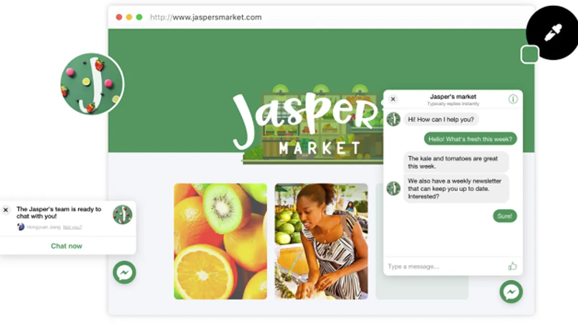The height and width of the screenshot is (325, 578).
Task: Send a thumbs-up like in chat
Action: (x=512, y=266)
